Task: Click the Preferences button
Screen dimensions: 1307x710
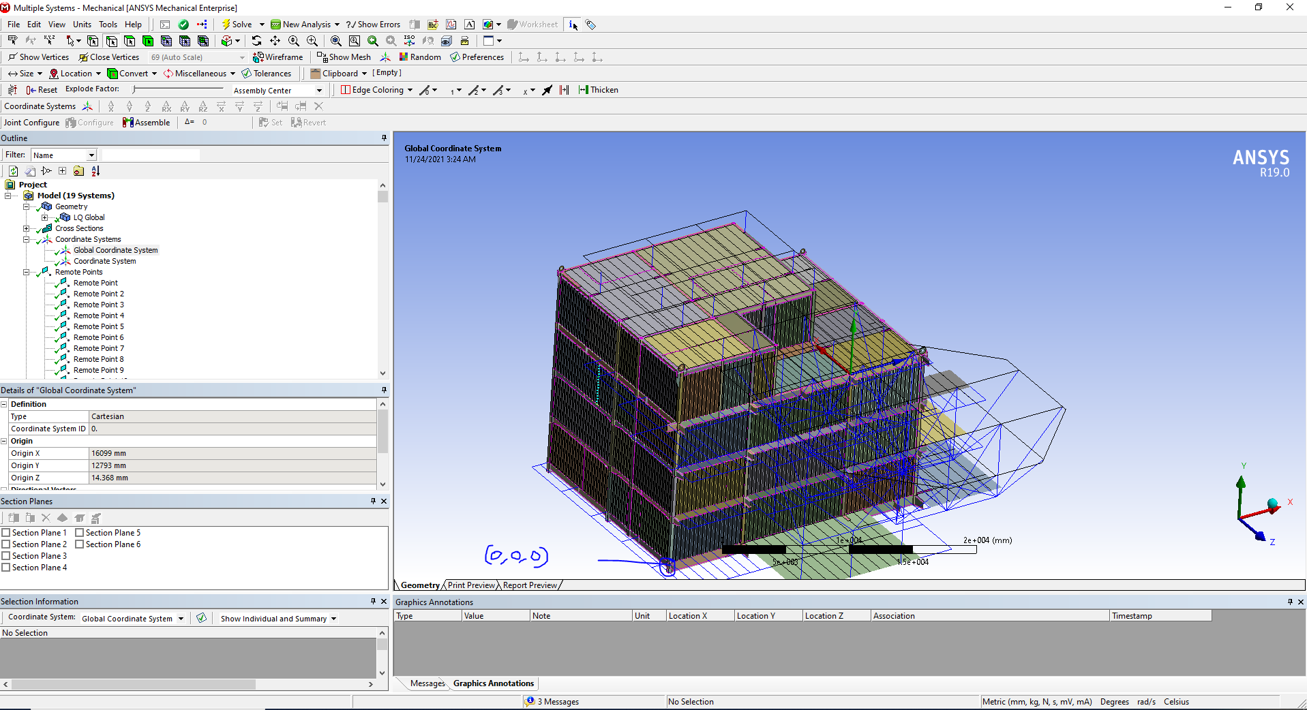Action: [477, 57]
